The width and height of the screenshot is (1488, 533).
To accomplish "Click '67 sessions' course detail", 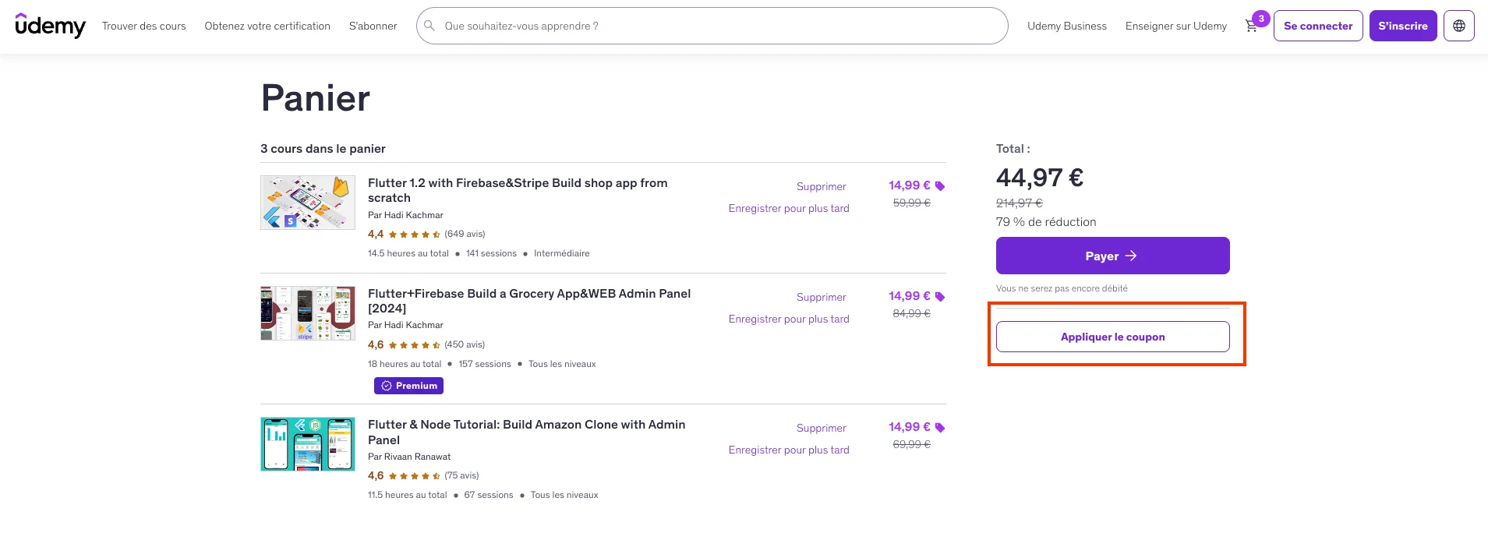I will tap(489, 495).
